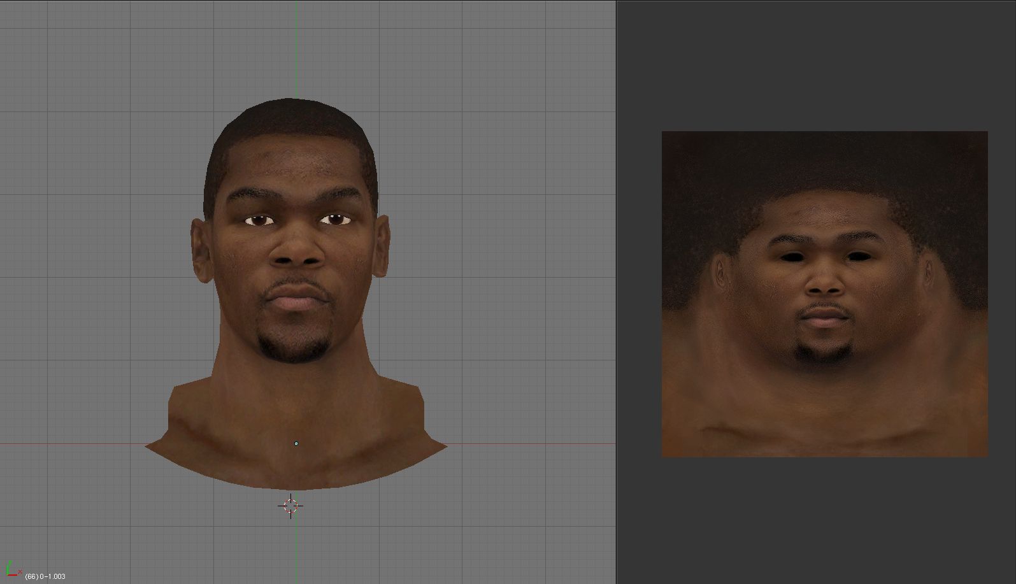This screenshot has width=1016, height=584.
Task: Click the 3D model's eye on the left side
Action: 259,220
